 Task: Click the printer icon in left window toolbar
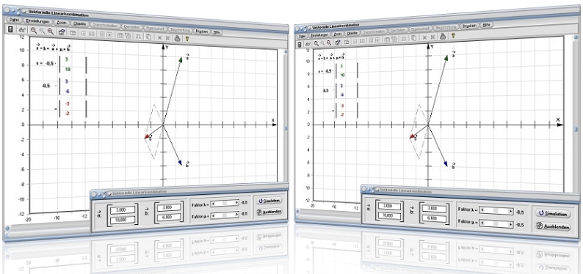(x=177, y=37)
